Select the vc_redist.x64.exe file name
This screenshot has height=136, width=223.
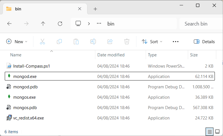[28, 118]
